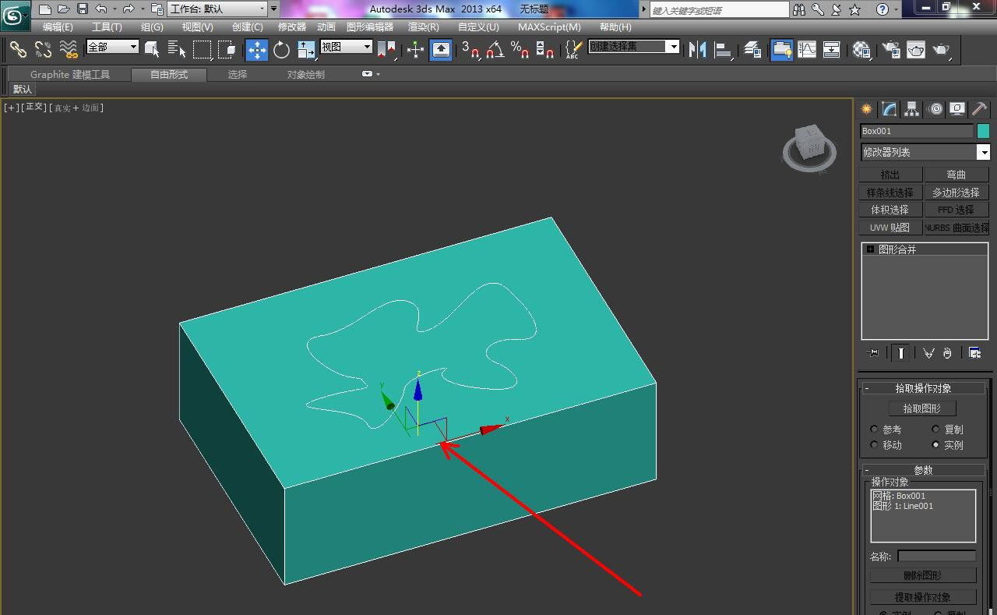Switch to the Hierarchy panel tab
The image size is (997, 615).
click(912, 109)
